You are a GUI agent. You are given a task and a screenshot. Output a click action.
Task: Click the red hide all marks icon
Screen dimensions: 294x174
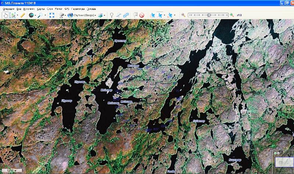(141, 15)
